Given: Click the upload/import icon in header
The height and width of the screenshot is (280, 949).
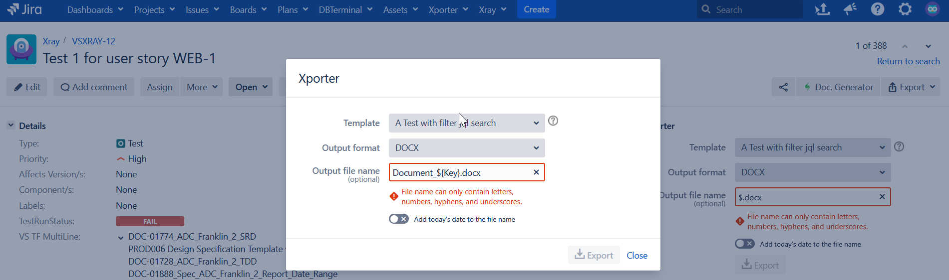Looking at the screenshot, I should tap(822, 9).
